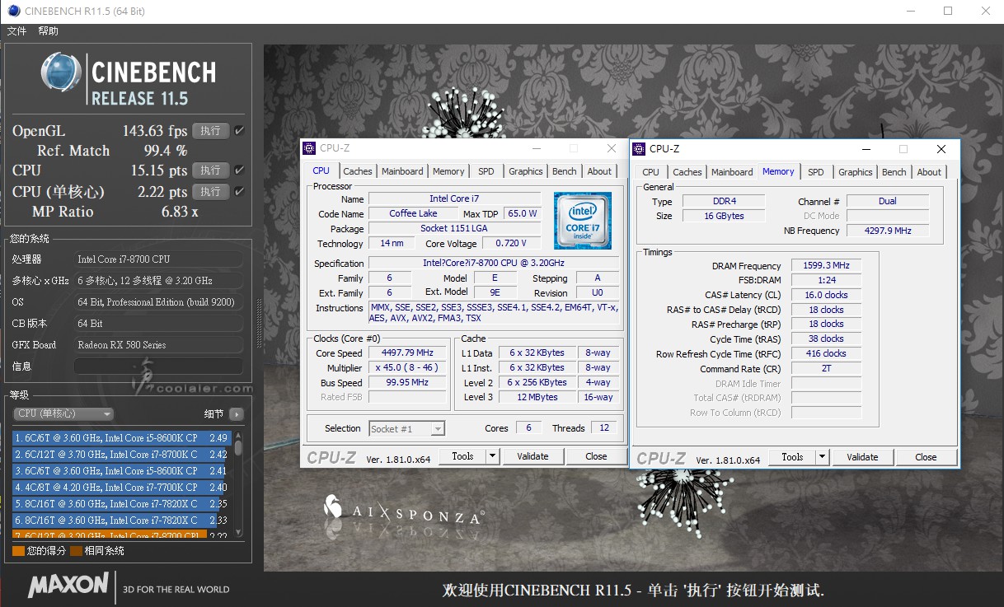Click the ranking list scroll up arrow

tap(238, 435)
